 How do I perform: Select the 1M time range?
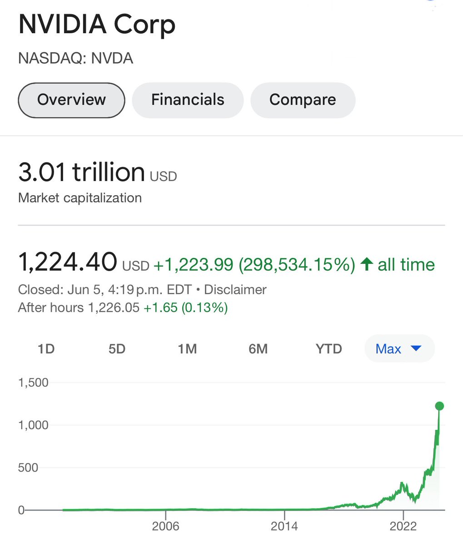point(187,349)
